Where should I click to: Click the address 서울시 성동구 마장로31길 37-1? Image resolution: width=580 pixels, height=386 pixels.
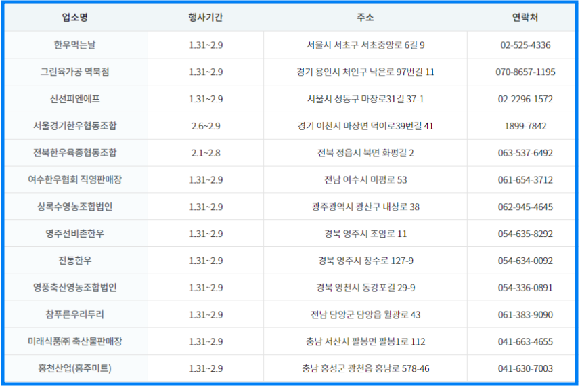point(365,99)
